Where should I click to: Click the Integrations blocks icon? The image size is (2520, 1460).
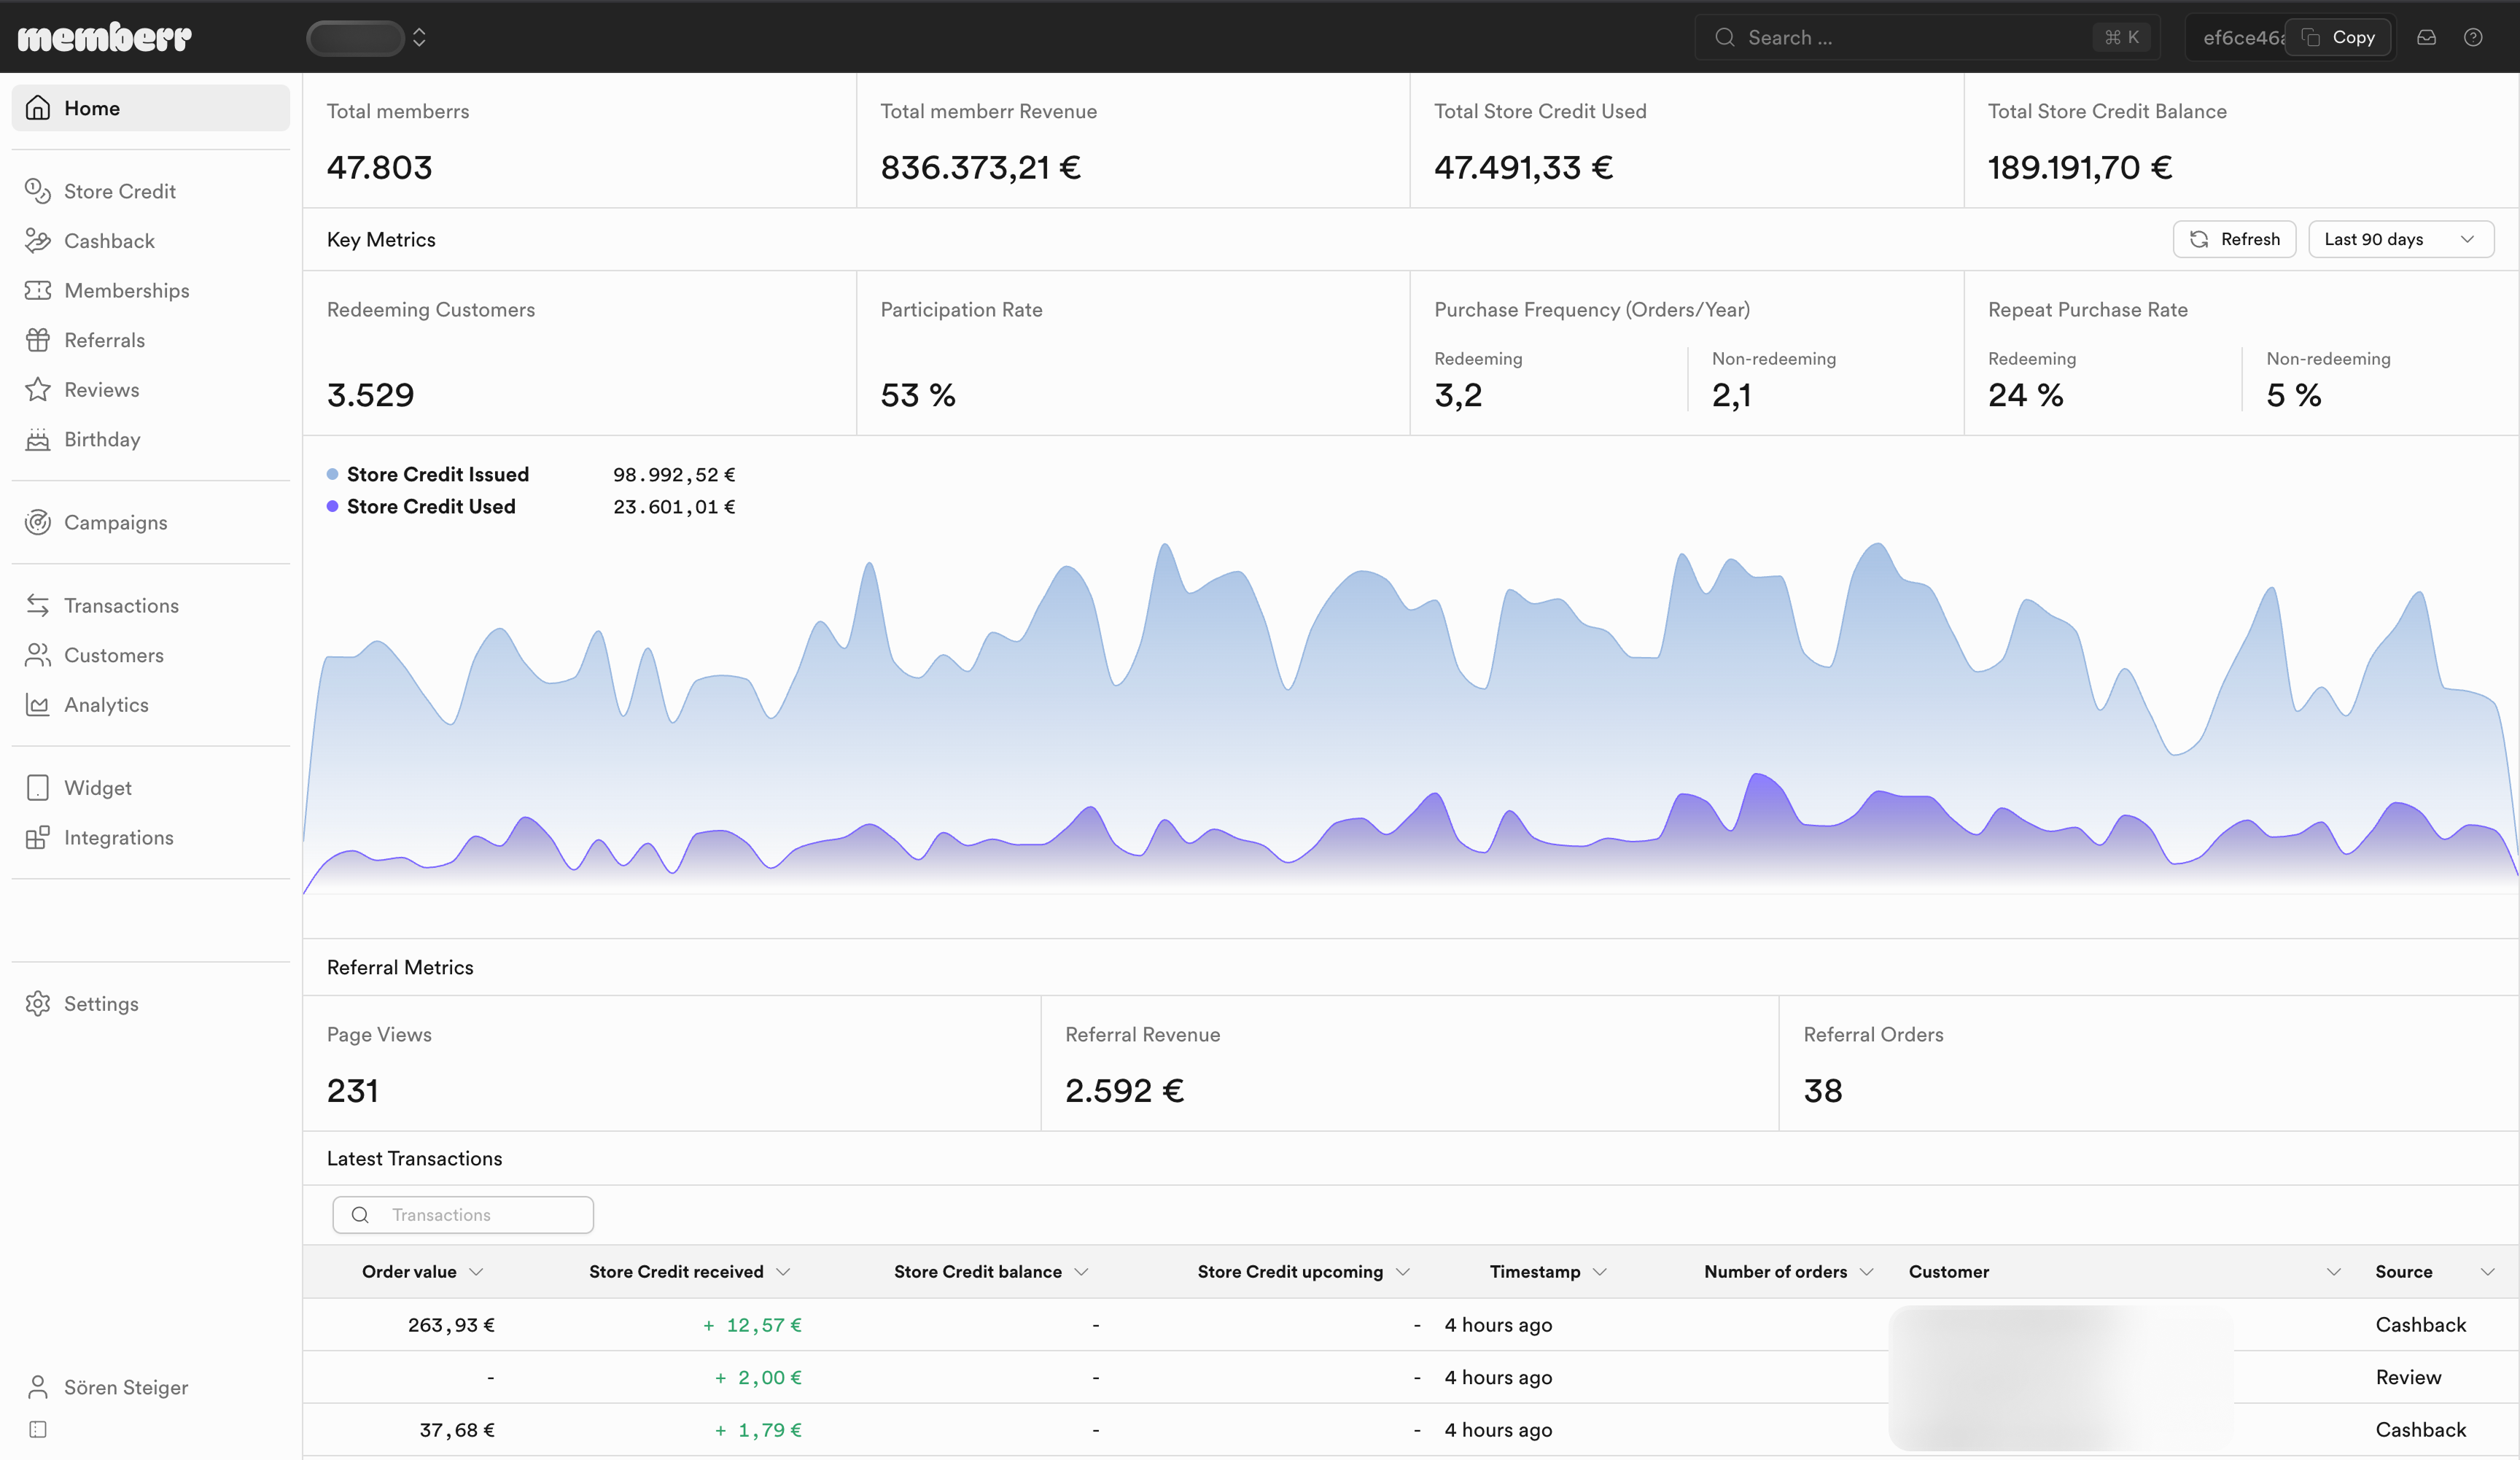point(37,838)
